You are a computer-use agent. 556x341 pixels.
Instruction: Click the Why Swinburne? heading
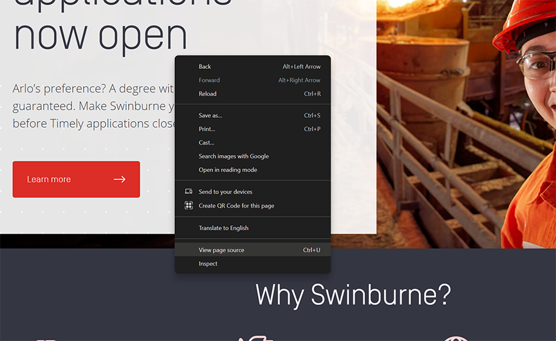click(353, 295)
